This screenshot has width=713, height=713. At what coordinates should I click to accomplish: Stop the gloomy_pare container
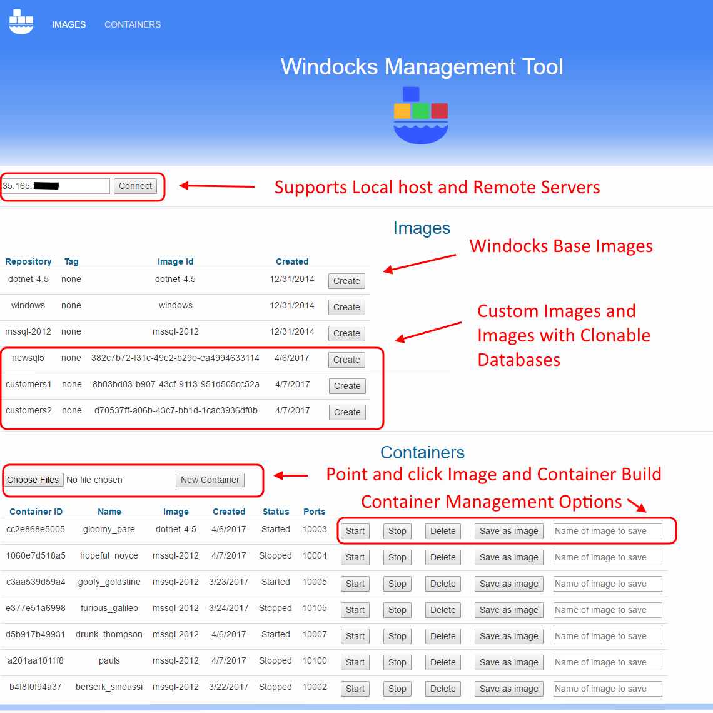click(x=397, y=531)
